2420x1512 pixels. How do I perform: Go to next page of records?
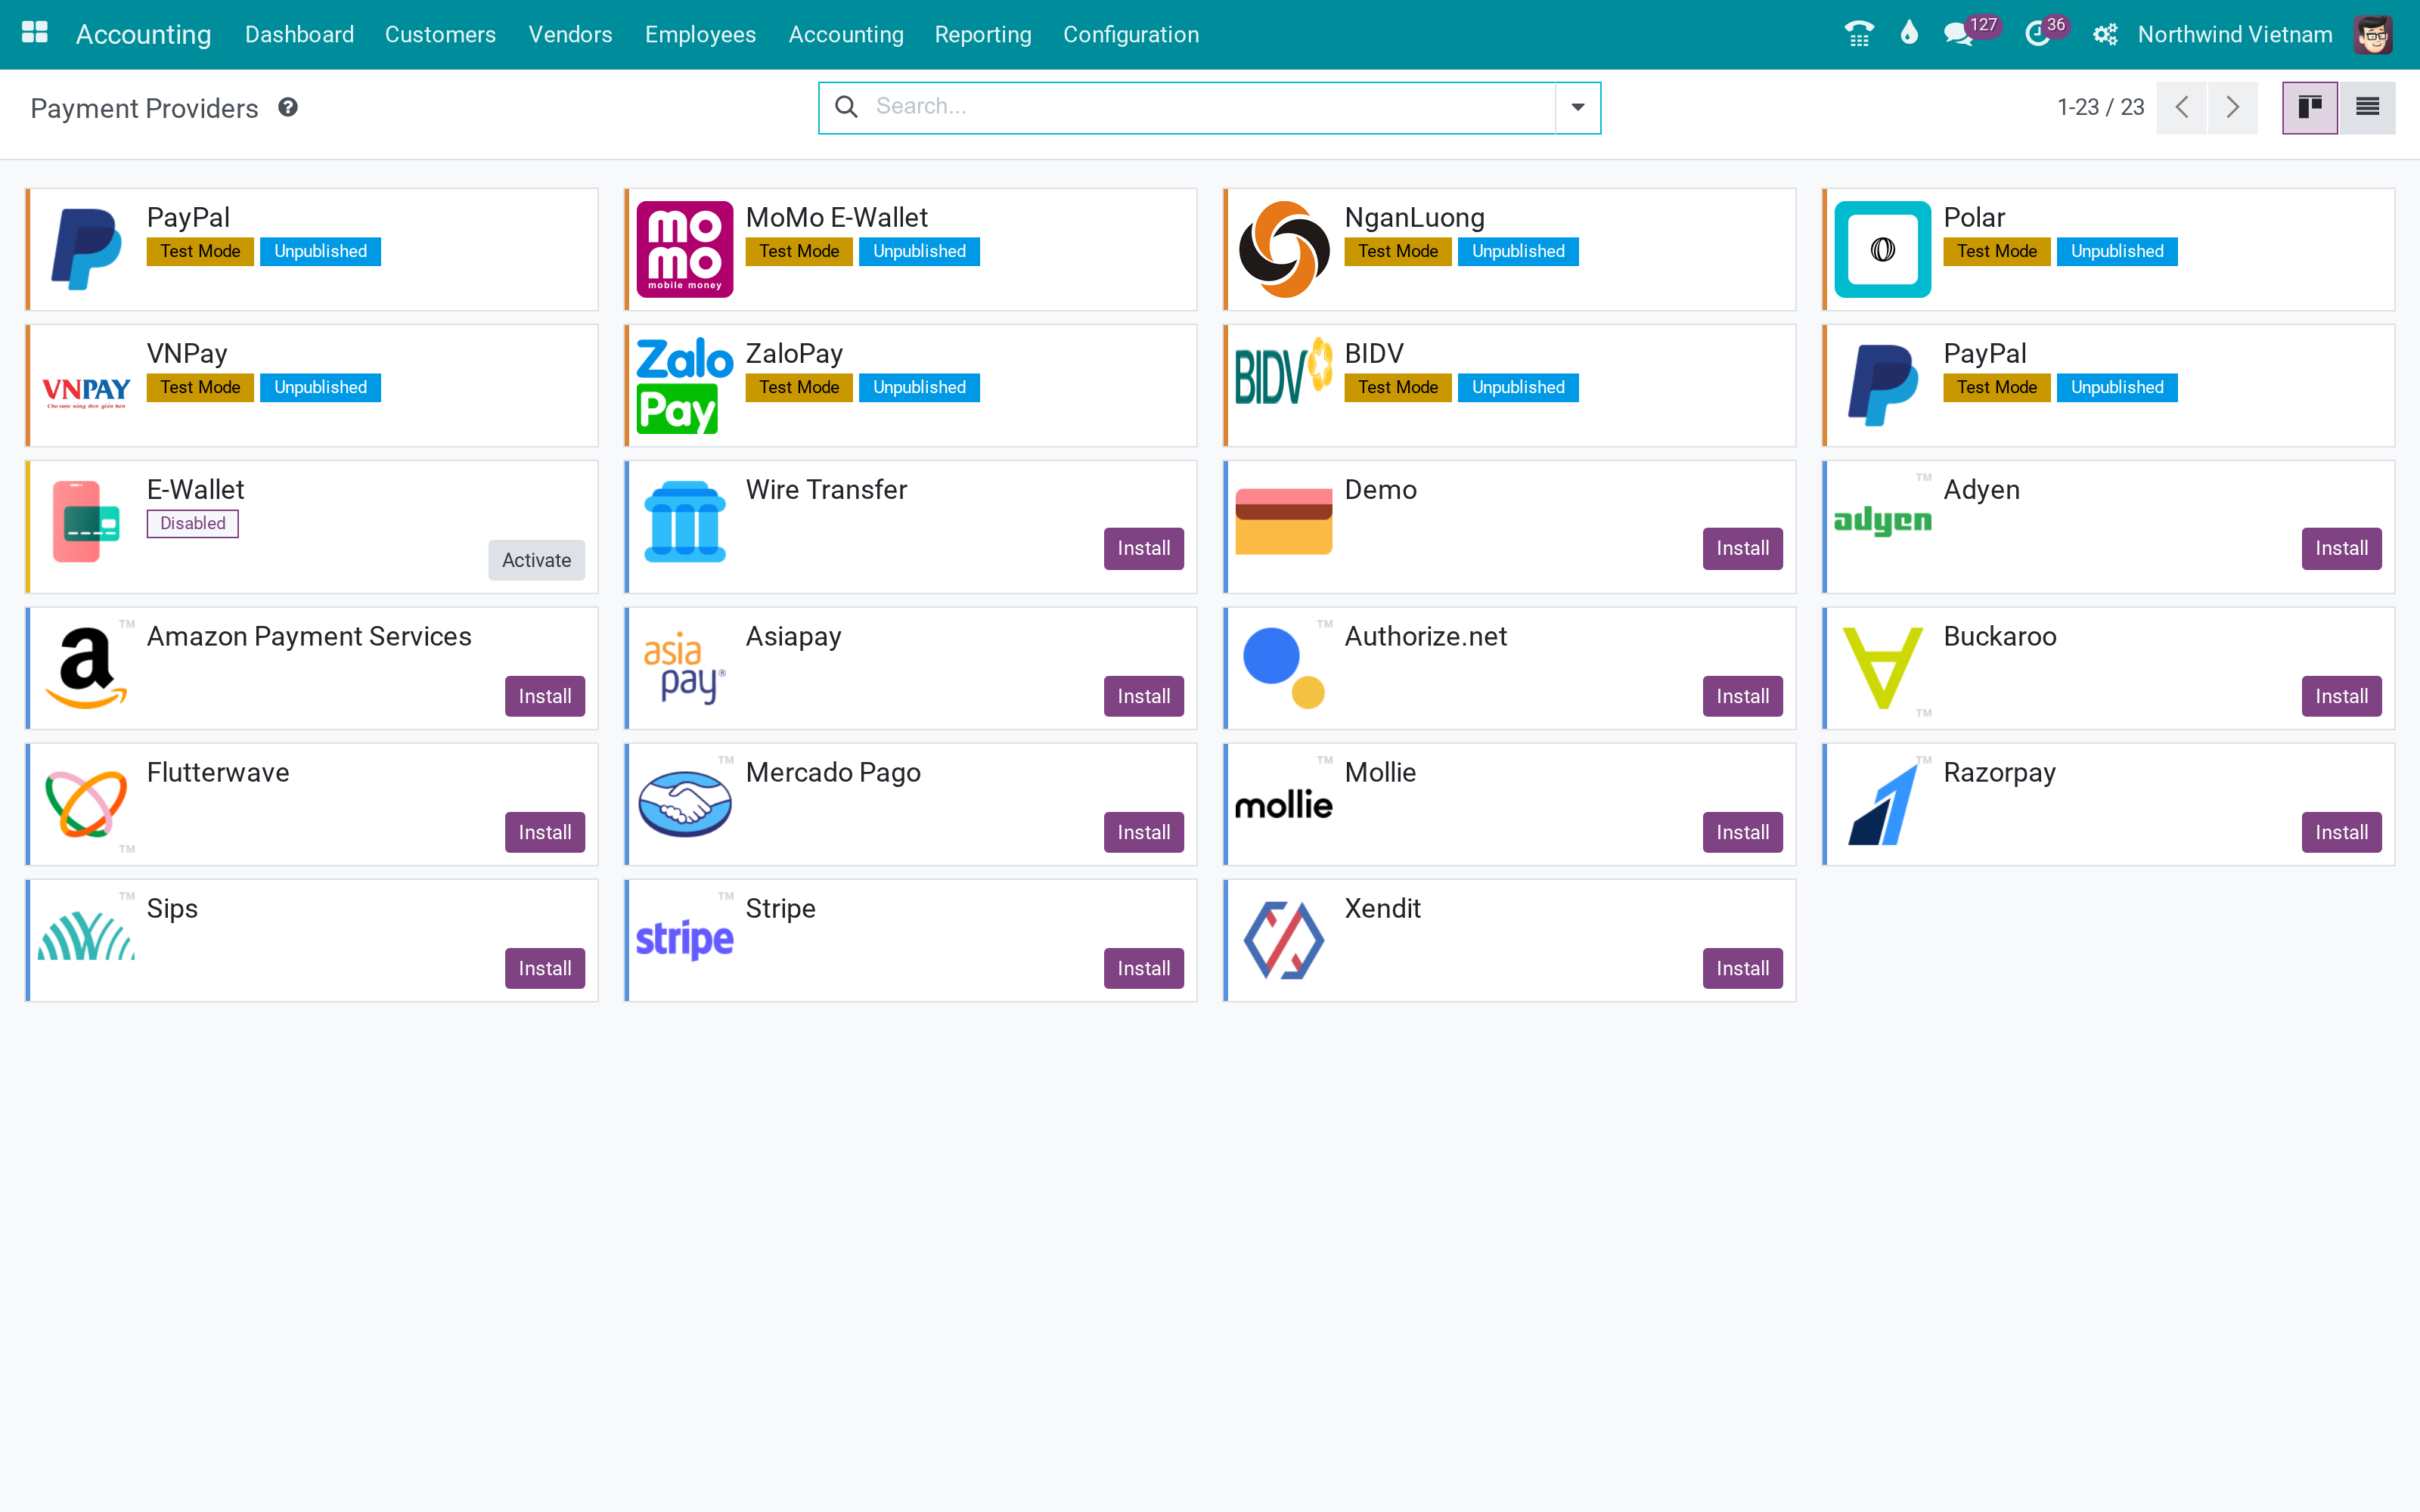(x=2232, y=107)
